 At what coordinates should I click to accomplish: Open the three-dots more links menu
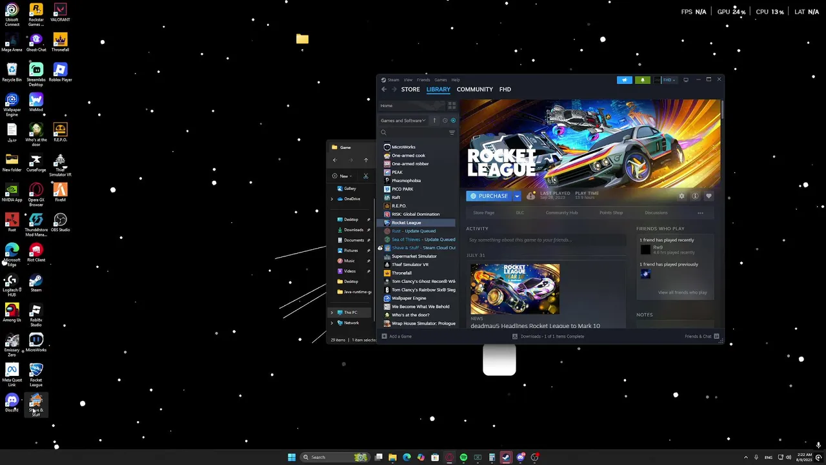700,213
